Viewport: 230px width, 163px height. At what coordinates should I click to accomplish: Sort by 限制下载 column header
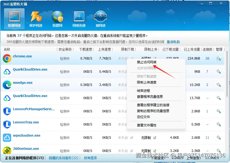(x=128, y=49)
